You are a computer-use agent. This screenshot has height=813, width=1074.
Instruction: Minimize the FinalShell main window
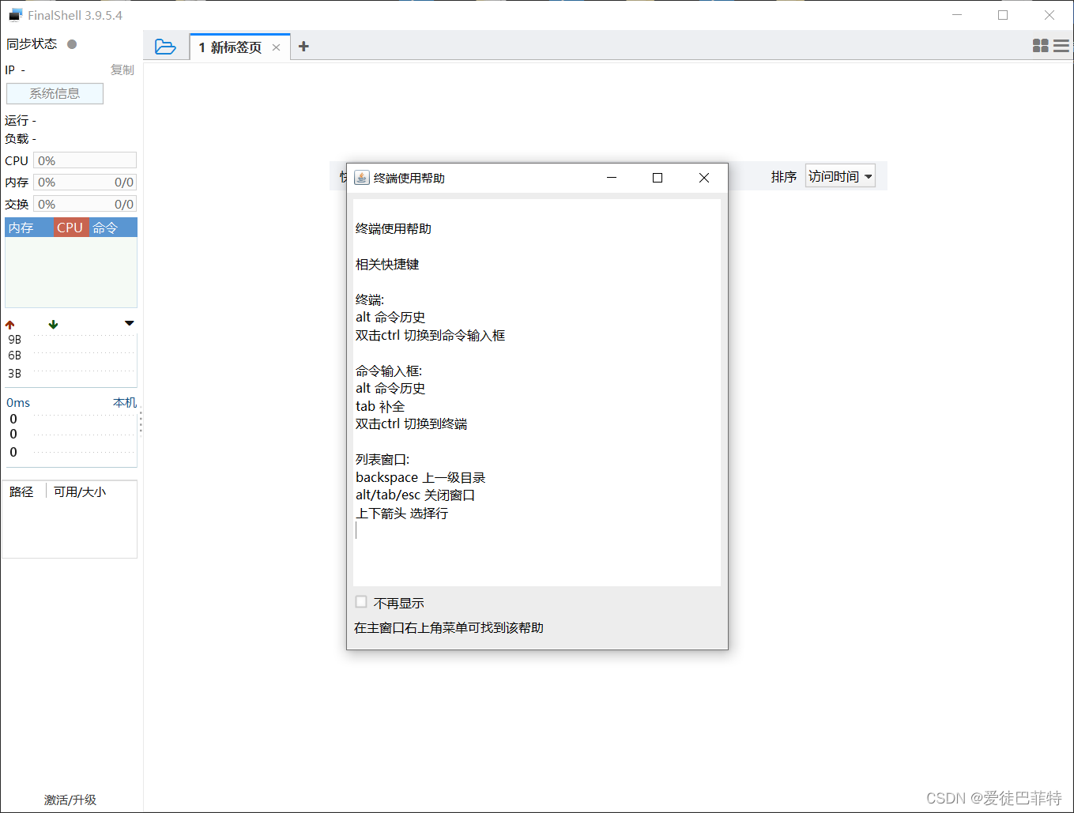pyautogui.click(x=957, y=15)
